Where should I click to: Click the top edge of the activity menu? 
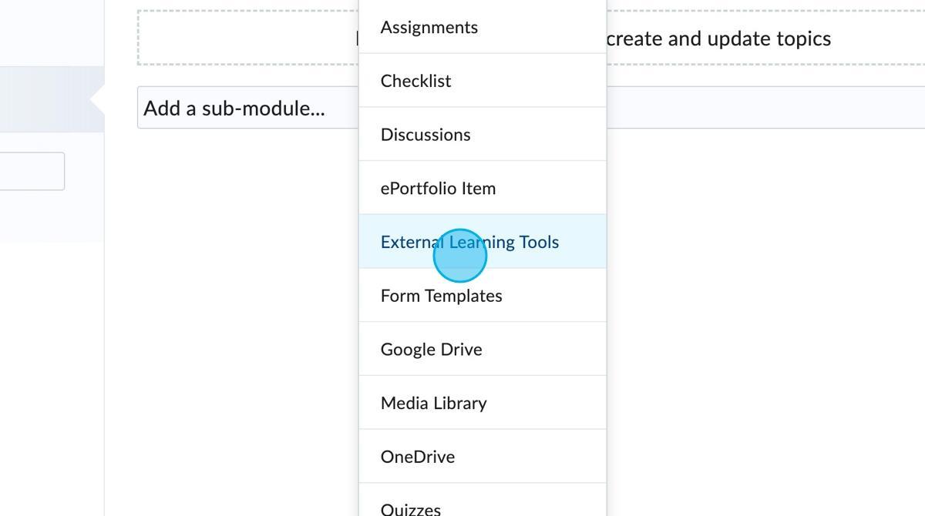483,2
